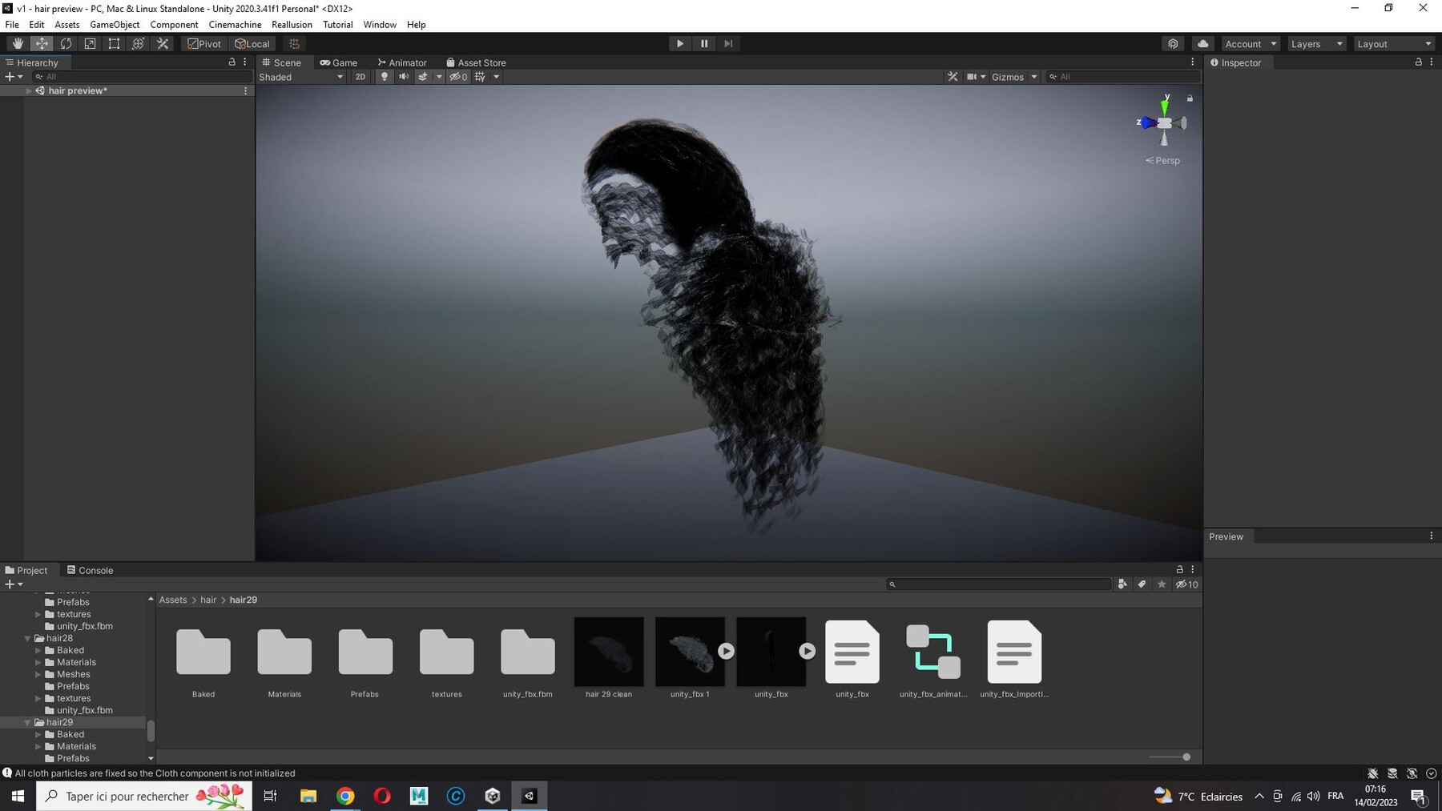Switch to the Game tab
This screenshot has width=1442, height=811.
[x=339, y=62]
